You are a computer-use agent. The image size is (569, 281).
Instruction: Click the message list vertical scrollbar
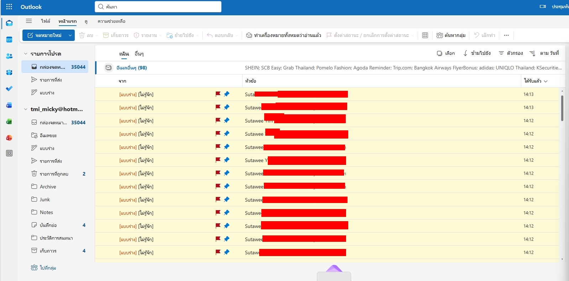pos(562,108)
